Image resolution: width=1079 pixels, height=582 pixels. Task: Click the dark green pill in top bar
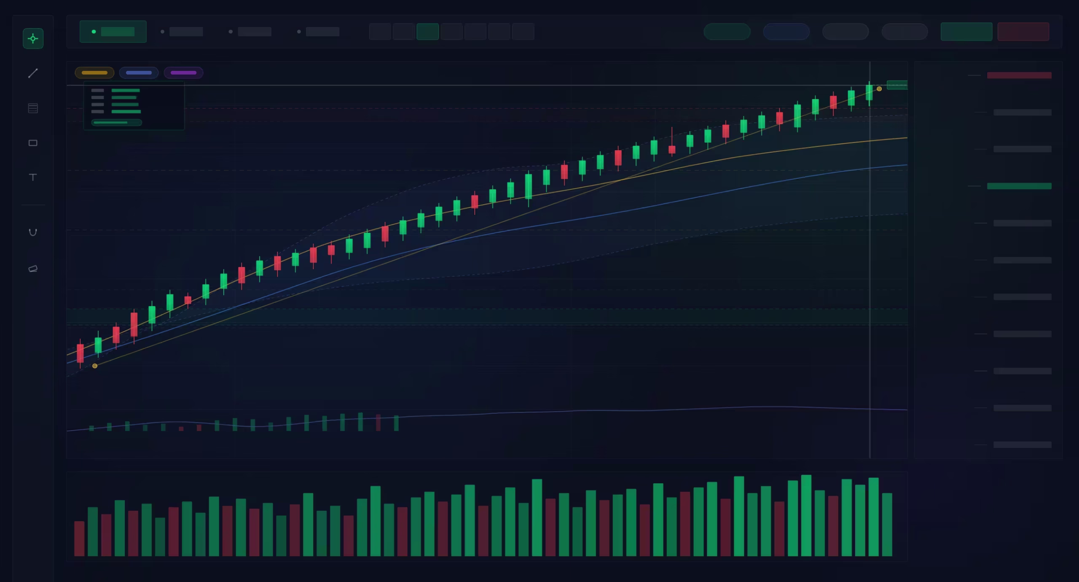[727, 32]
